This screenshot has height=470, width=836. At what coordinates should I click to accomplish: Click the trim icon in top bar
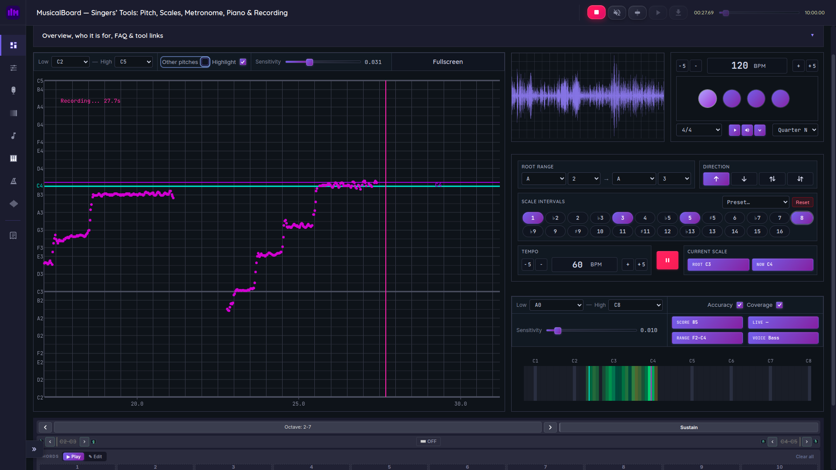pos(637,13)
